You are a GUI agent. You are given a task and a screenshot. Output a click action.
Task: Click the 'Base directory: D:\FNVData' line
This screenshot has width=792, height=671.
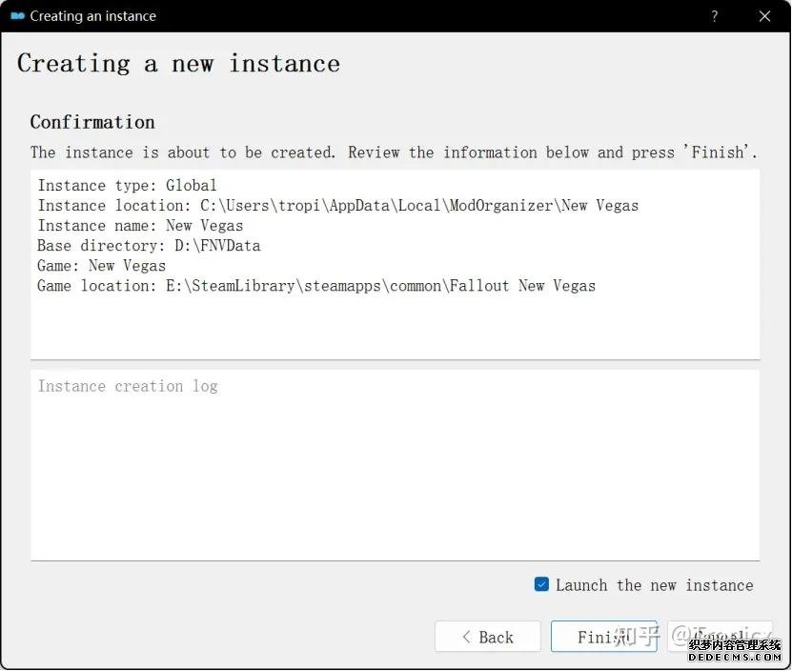[149, 246]
